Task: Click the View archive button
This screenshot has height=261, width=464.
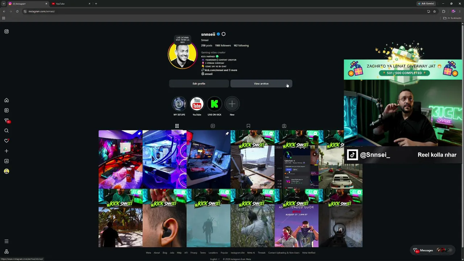Action: [261, 84]
